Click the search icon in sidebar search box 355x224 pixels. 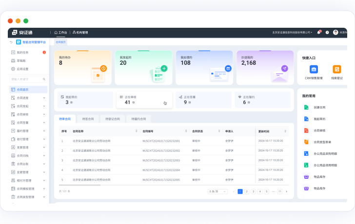[x=44, y=79]
